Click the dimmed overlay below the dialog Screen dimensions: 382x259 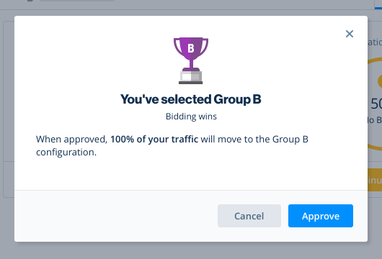pos(191,250)
